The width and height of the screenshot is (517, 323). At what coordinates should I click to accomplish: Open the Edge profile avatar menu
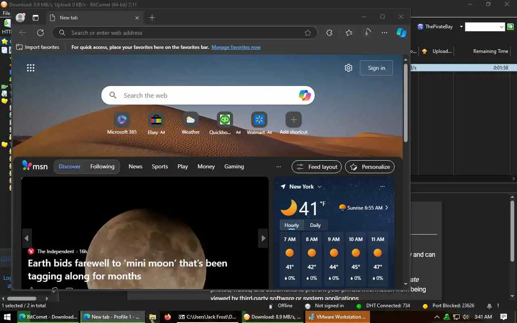(20, 17)
